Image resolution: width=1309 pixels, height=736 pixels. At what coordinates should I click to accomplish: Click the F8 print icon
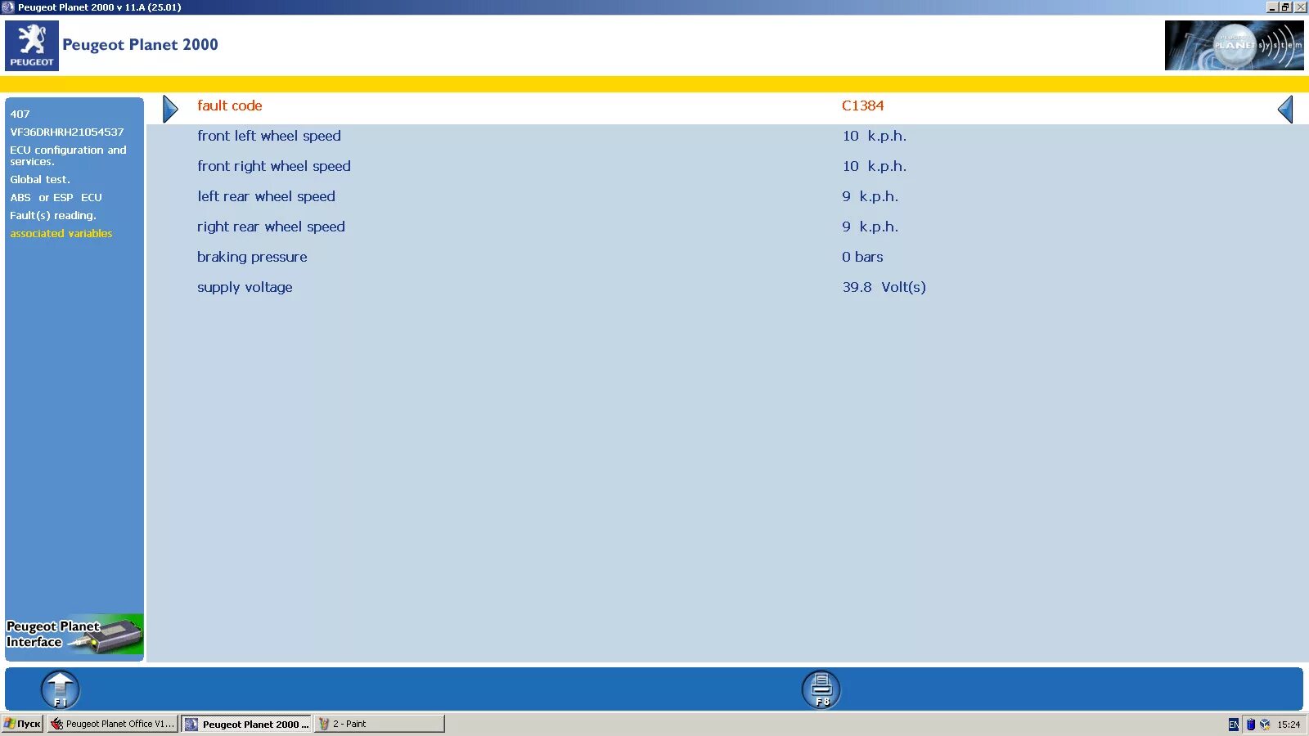(x=821, y=689)
